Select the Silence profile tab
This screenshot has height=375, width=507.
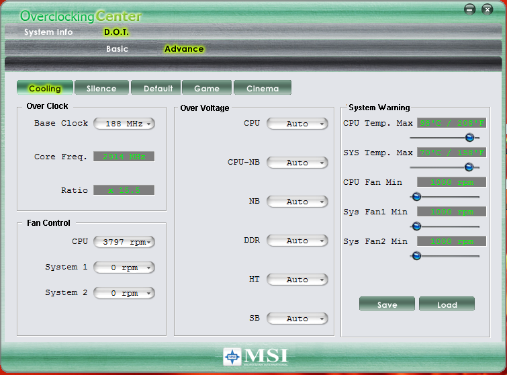pyautogui.click(x=101, y=88)
